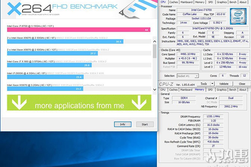Click the Command Rate value 2T

click(x=213, y=146)
